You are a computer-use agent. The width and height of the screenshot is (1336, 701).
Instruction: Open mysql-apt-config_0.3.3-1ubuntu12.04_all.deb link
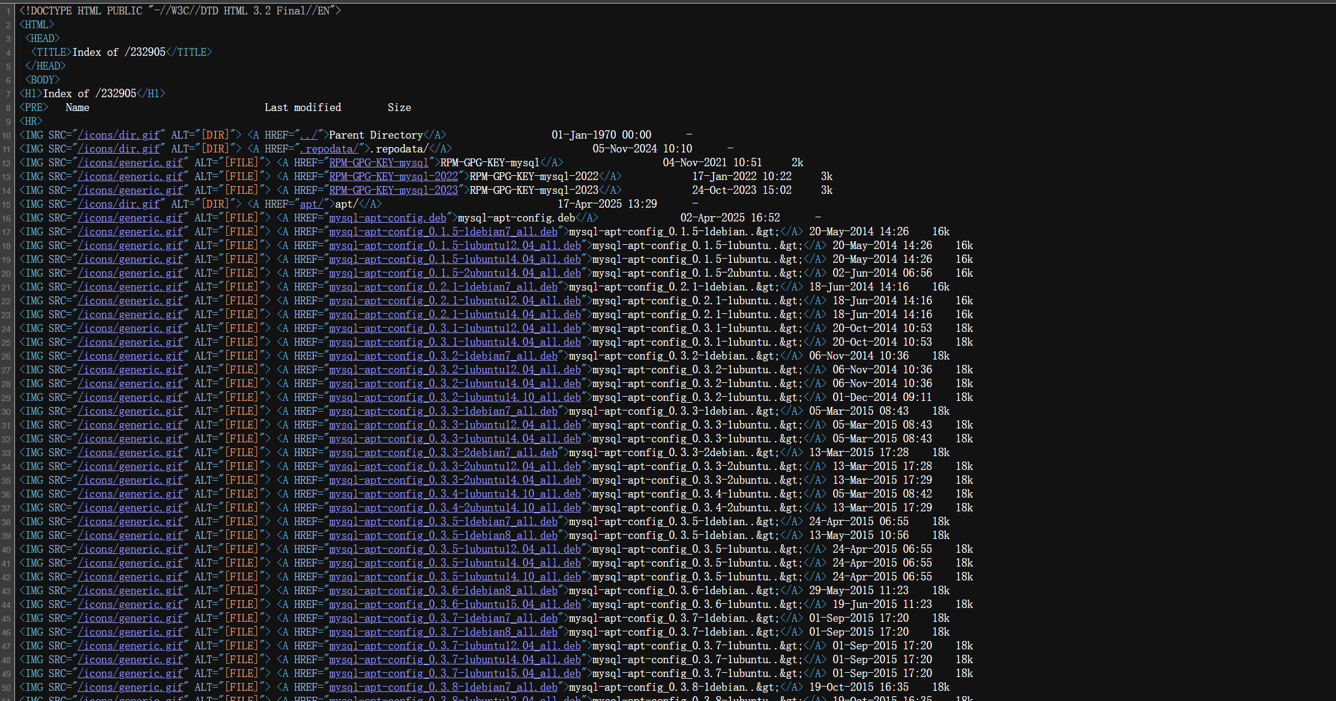(455, 425)
